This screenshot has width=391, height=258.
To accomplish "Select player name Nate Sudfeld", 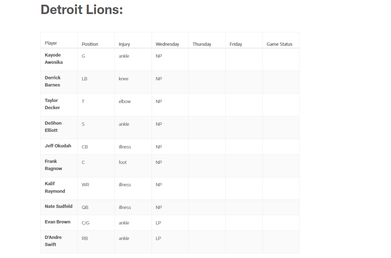I will click(x=58, y=206).
